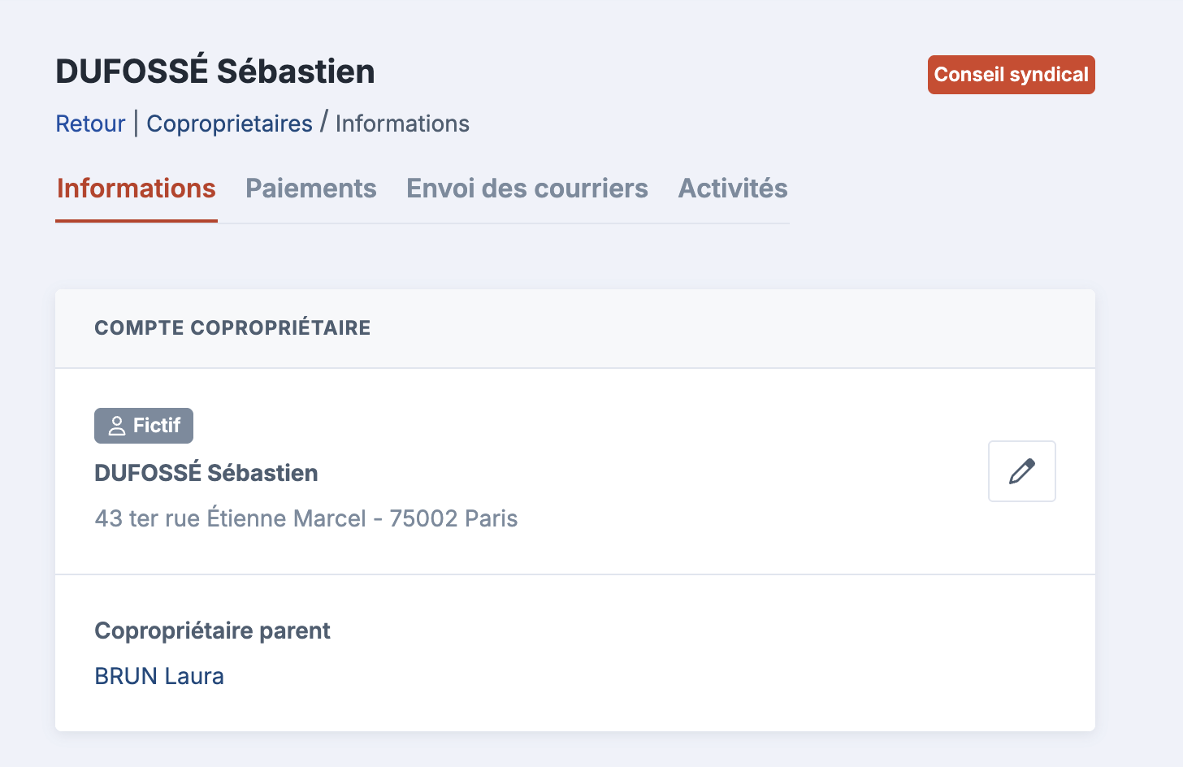Click the COMPTE COPROPRIÉTAIRE card header
The width and height of the screenshot is (1183, 767).
[232, 328]
